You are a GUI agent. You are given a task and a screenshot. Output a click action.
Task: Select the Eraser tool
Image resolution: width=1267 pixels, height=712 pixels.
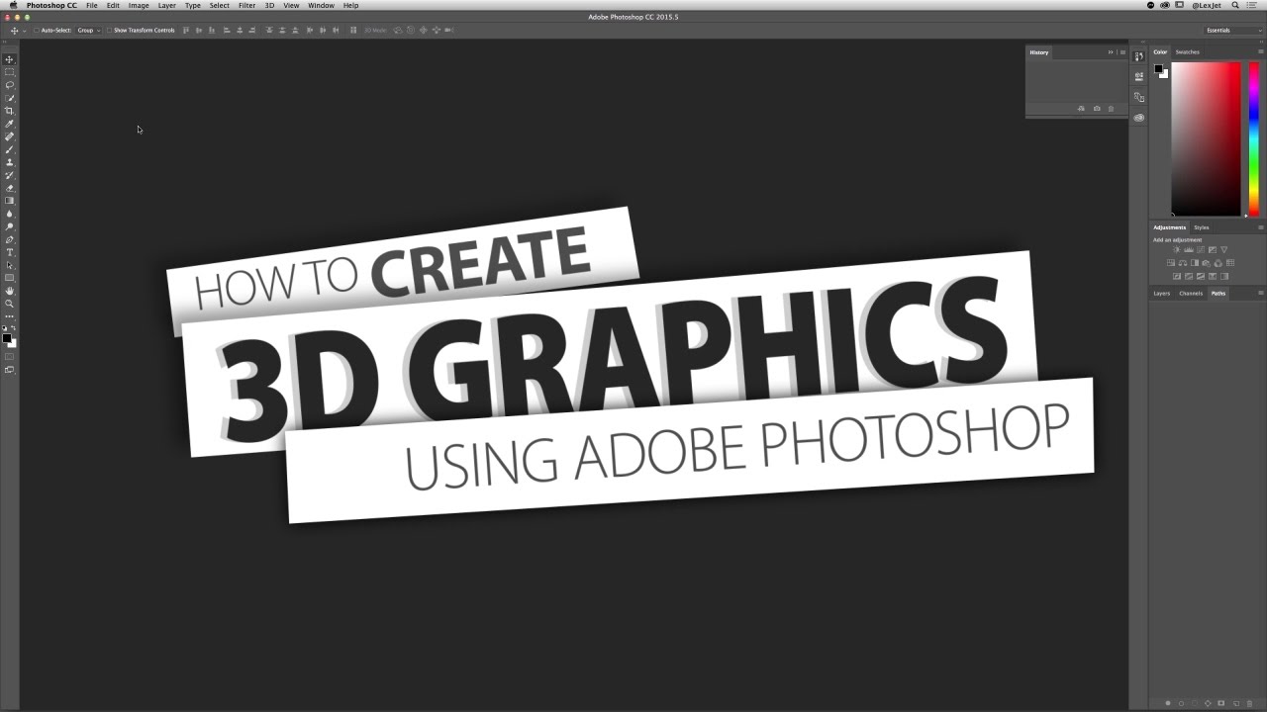pyautogui.click(x=10, y=188)
